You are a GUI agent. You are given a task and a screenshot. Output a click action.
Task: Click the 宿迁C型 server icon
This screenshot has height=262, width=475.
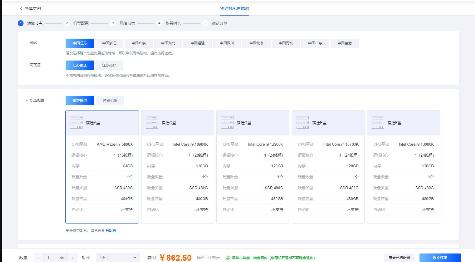pyautogui.click(x=152, y=122)
